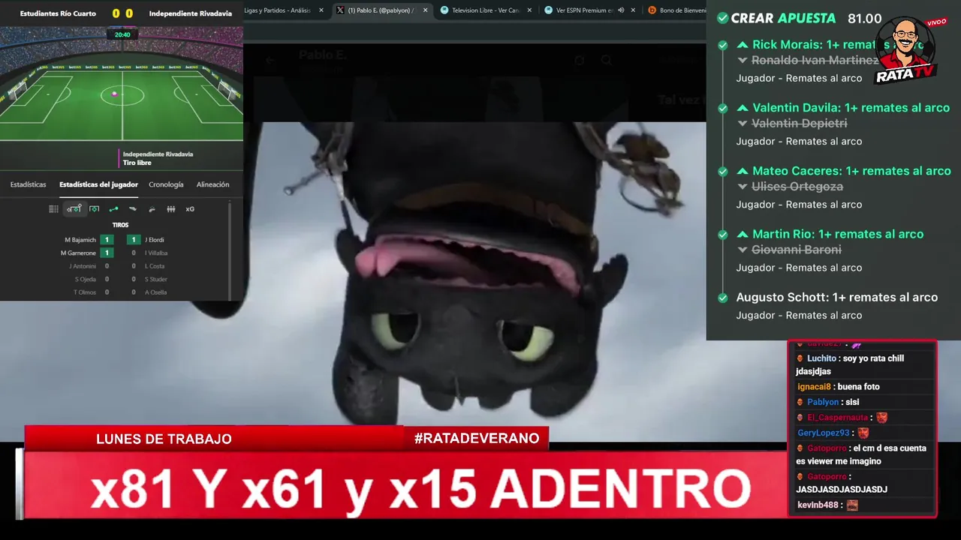Screen dimensions: 961x540
Task: Click the search magnifier on Pablo E. page
Action: pos(607,61)
